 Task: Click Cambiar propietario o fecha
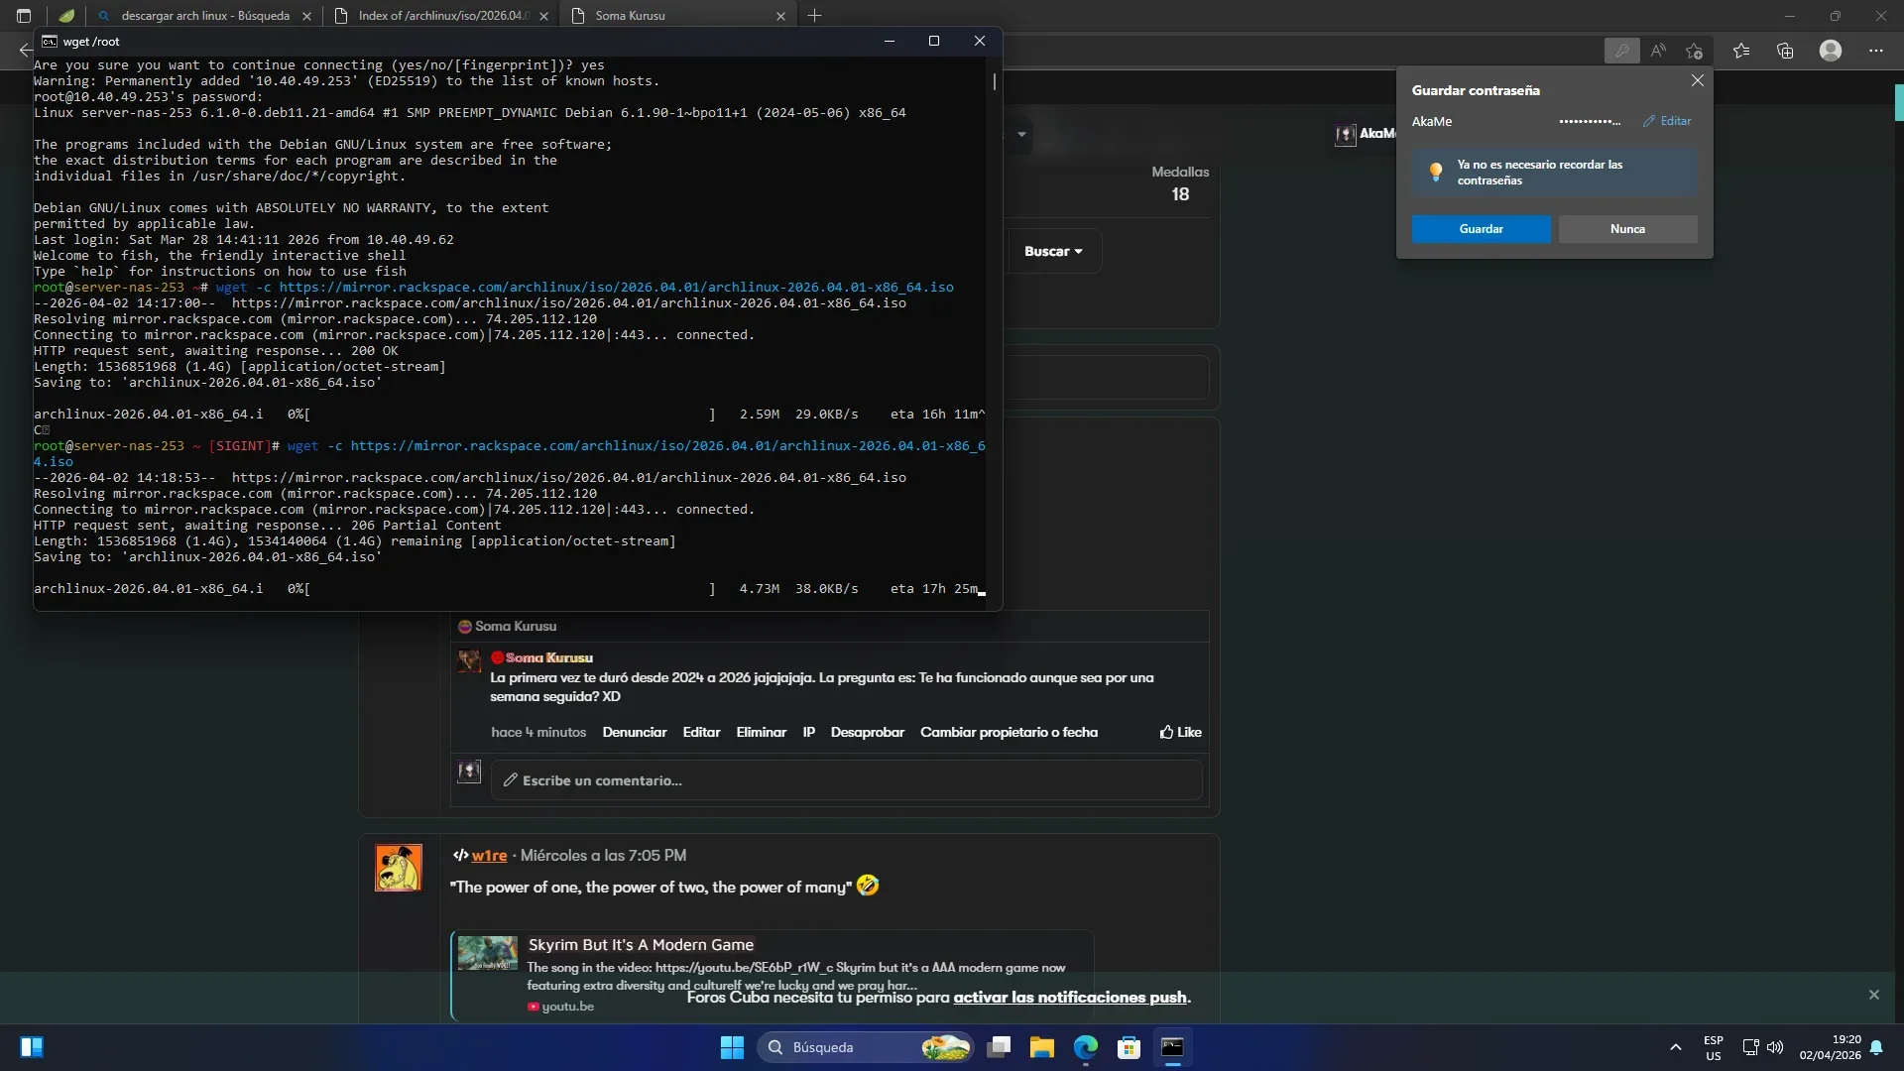pos(1009,733)
